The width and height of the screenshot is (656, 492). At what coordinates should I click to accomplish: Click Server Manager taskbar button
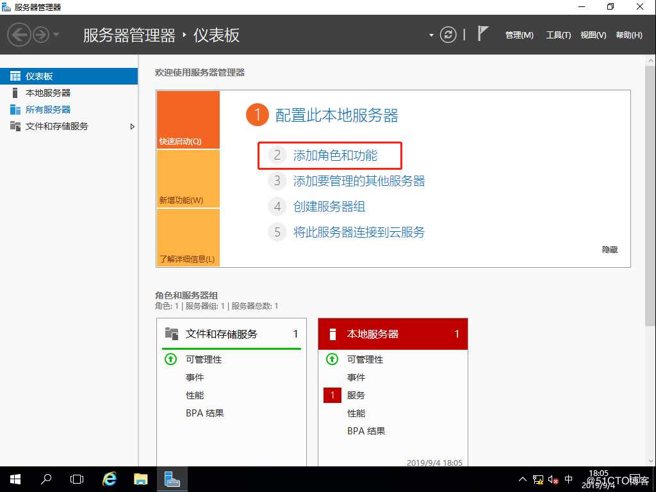point(172,479)
